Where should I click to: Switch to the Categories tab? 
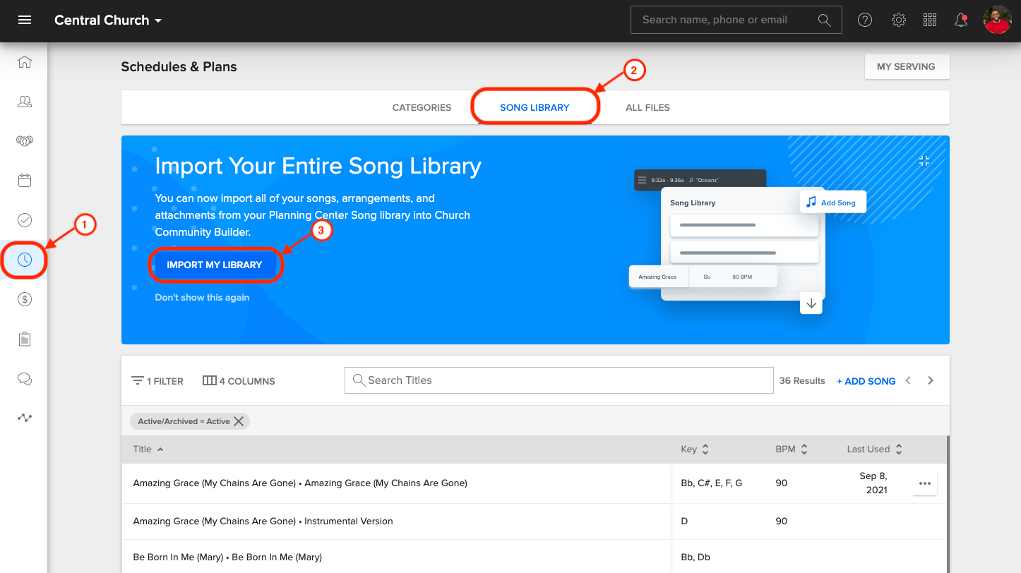421,107
